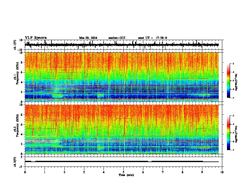Click the "-10" tick of ch.1 waveform axis
This screenshot has height=193, width=250.
[21, 50]
